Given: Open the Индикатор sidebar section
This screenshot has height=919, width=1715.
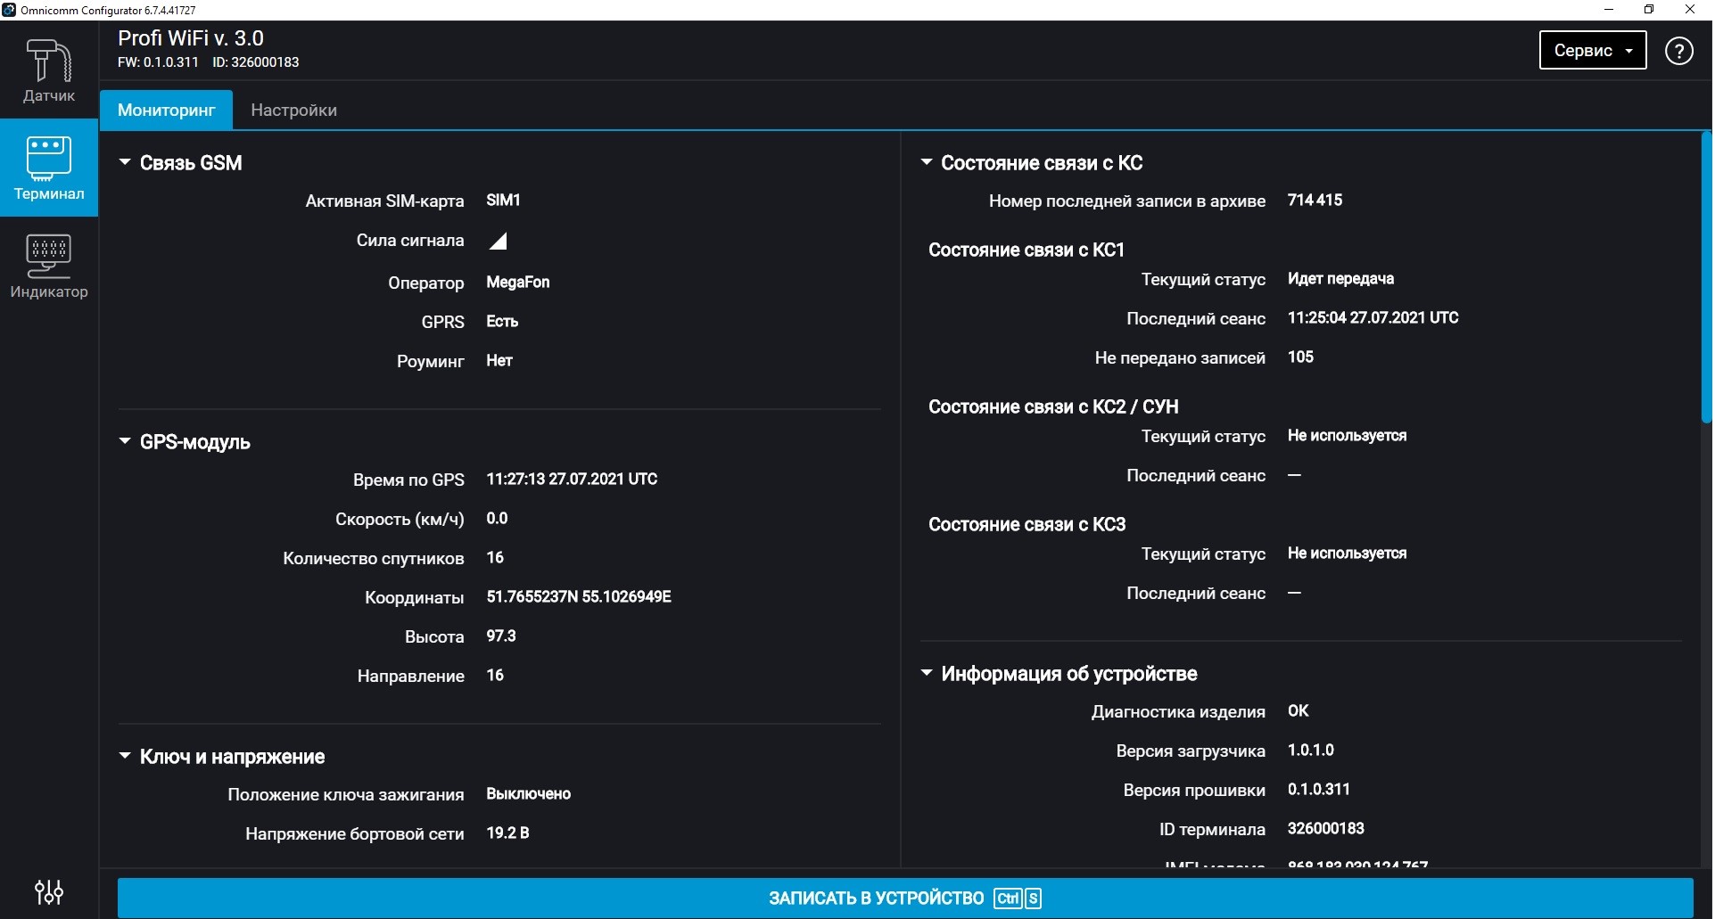Looking at the screenshot, I should point(48,266).
